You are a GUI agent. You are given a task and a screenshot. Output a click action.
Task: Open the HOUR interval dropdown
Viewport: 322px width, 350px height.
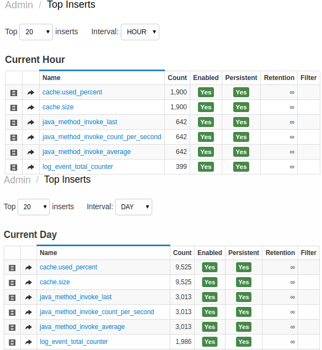[x=140, y=32]
